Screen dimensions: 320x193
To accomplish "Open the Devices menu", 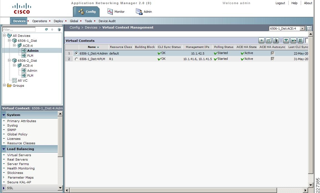I will pos(19,21).
